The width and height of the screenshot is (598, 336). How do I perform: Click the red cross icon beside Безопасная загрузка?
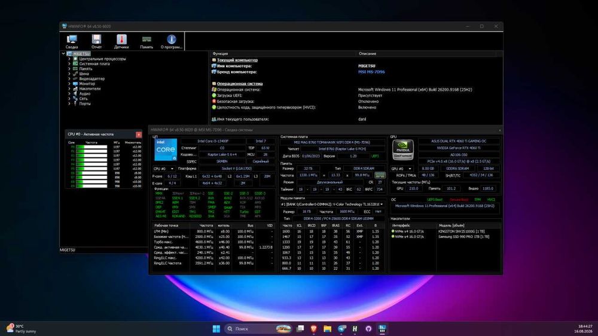[x=214, y=102]
